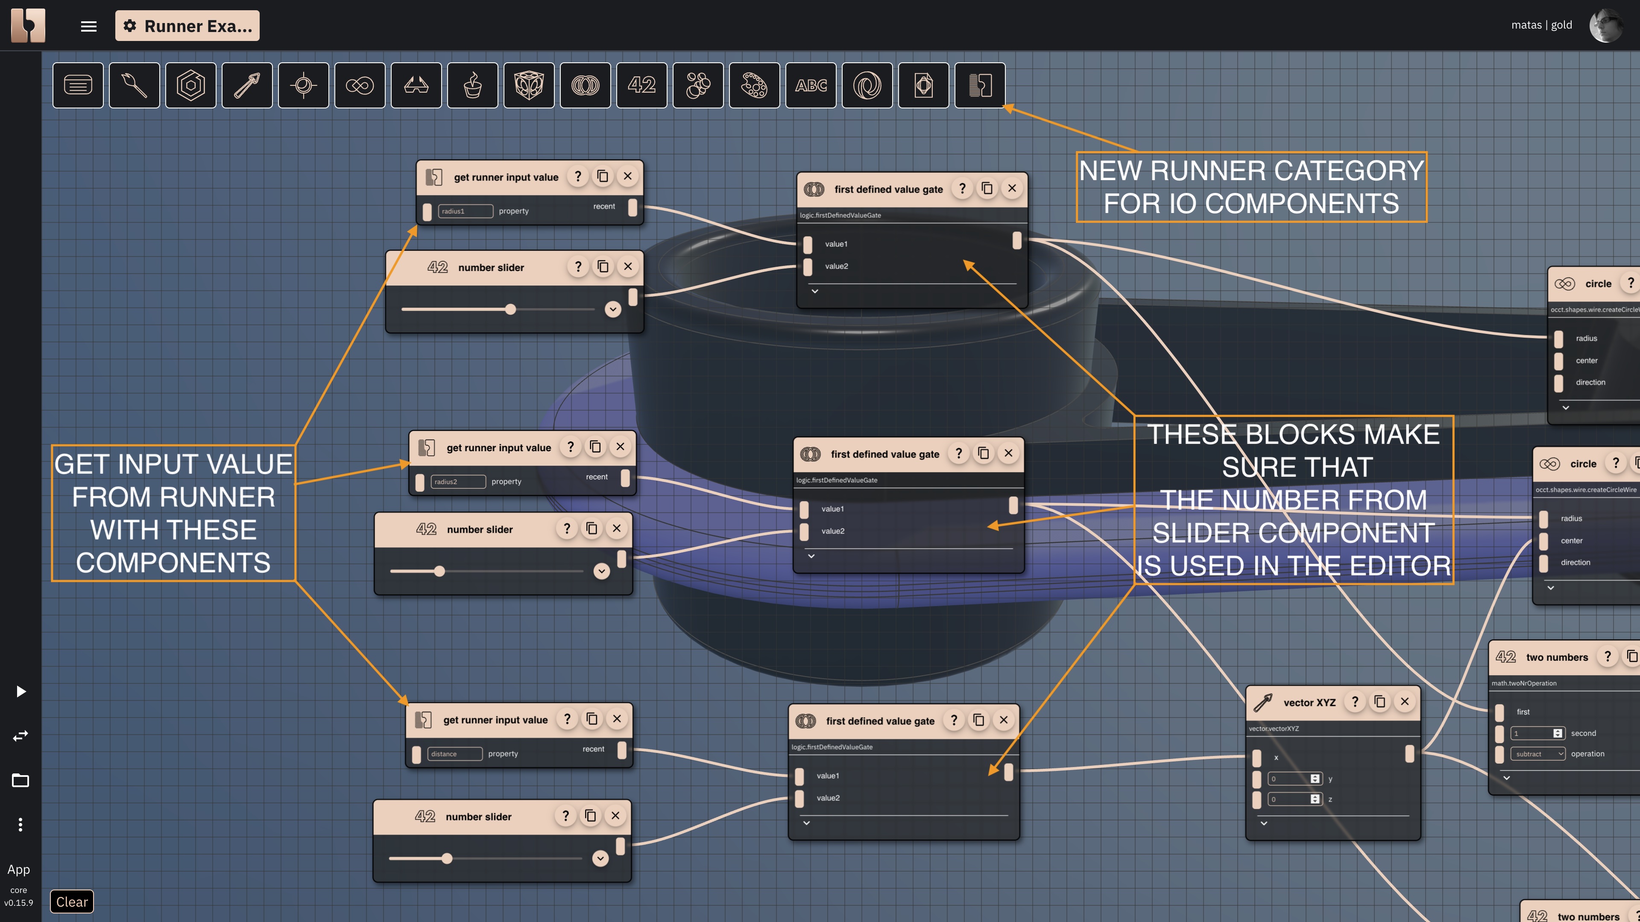Open the list category toolbar icon
The width and height of the screenshot is (1640, 922).
coord(78,85)
